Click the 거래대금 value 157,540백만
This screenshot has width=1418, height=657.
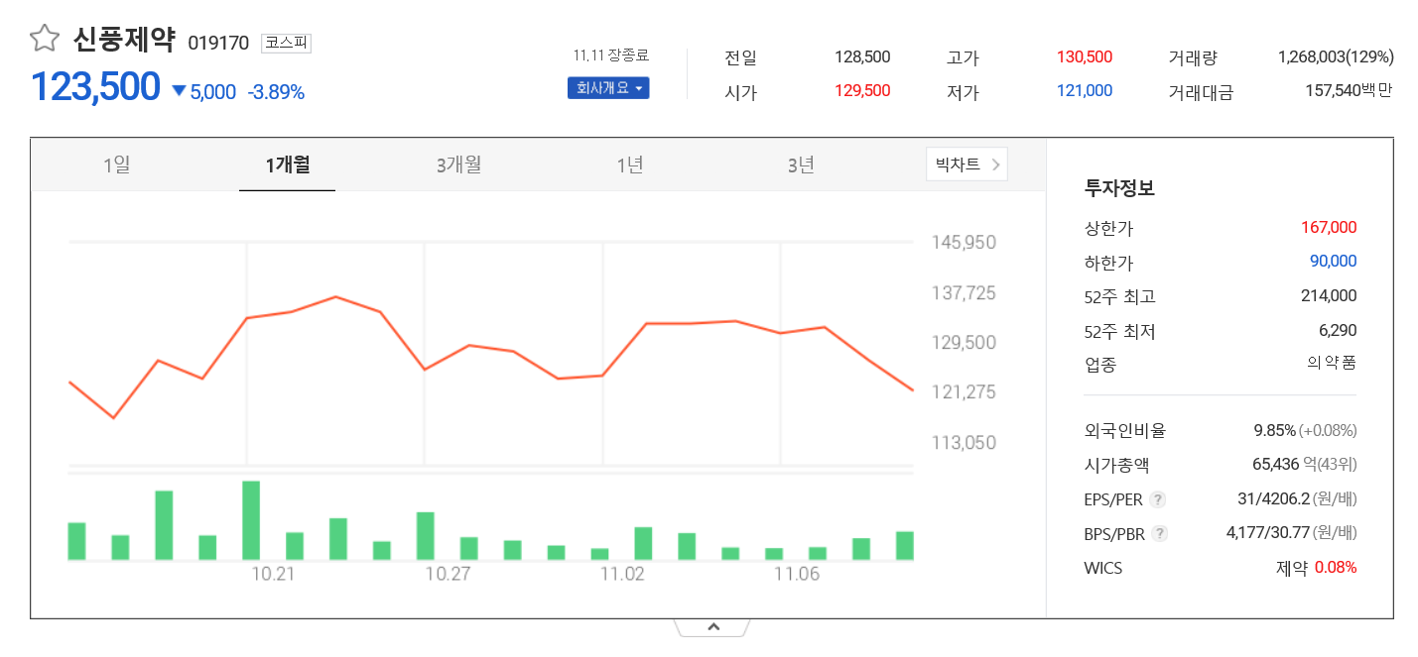point(1350,91)
